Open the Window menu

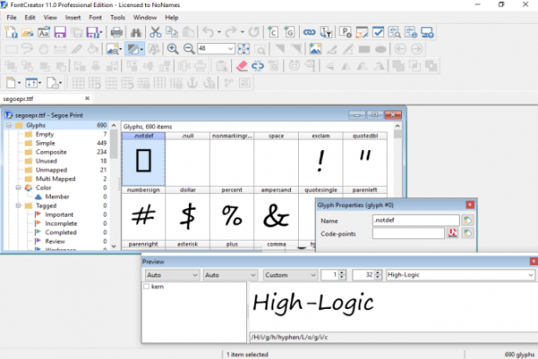point(145,18)
